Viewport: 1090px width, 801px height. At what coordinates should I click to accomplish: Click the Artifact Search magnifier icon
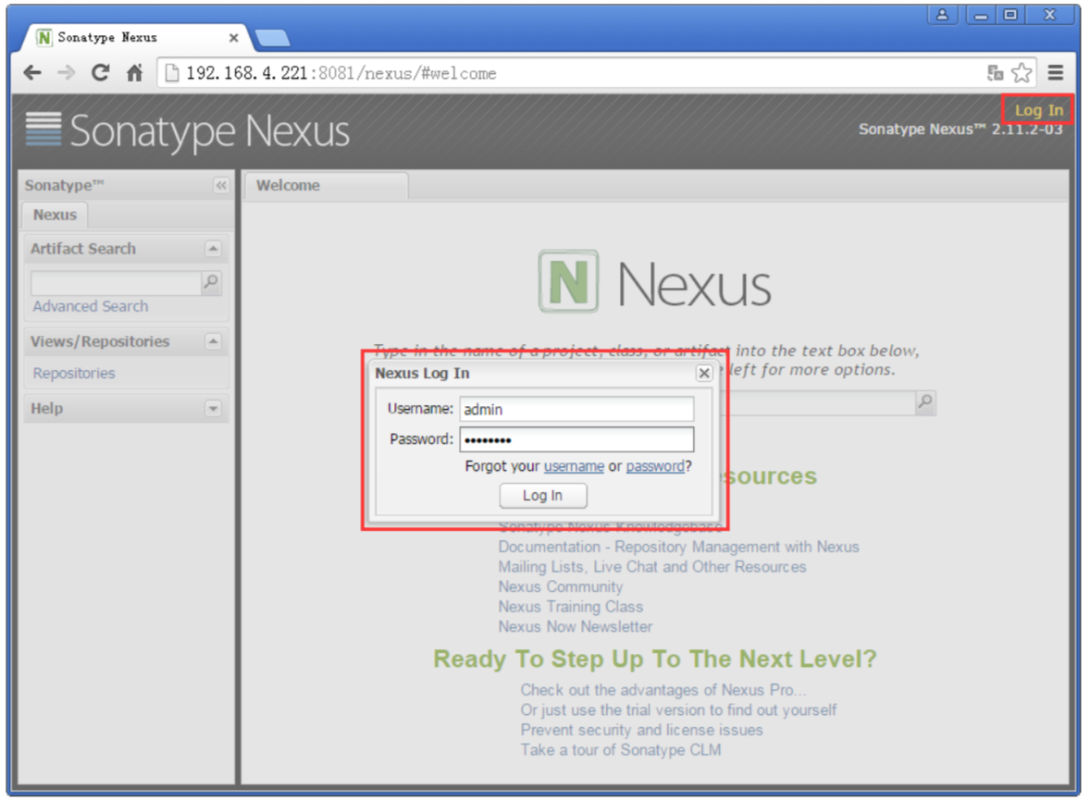211,282
